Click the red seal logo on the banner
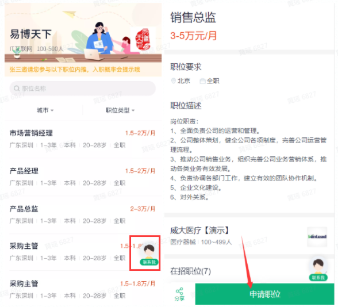This screenshot has height=307, width=338. click(x=143, y=39)
